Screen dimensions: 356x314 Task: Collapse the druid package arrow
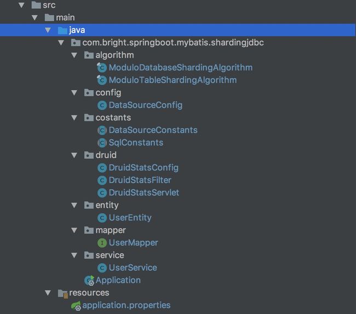click(74, 155)
